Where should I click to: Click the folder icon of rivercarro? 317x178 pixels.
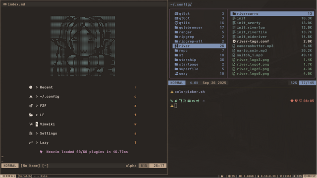pyautogui.click(x=234, y=13)
